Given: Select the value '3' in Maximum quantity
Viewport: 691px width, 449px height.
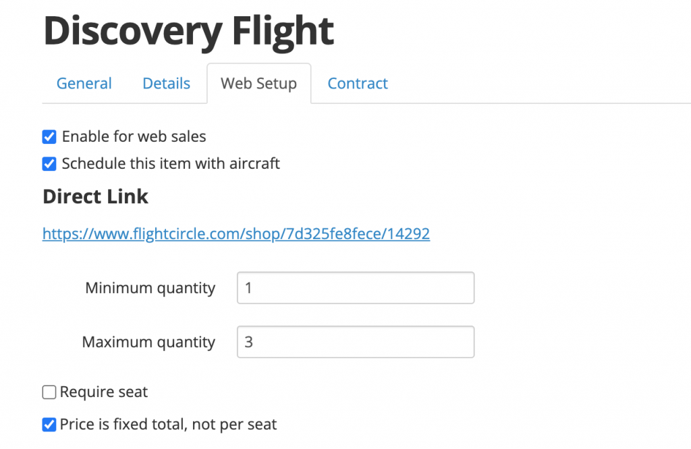Looking at the screenshot, I should [x=250, y=342].
